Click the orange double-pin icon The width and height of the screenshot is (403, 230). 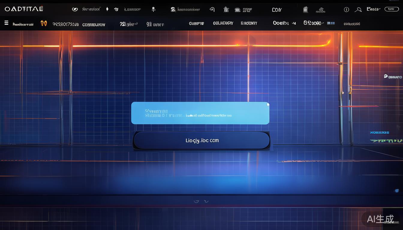click(x=44, y=23)
